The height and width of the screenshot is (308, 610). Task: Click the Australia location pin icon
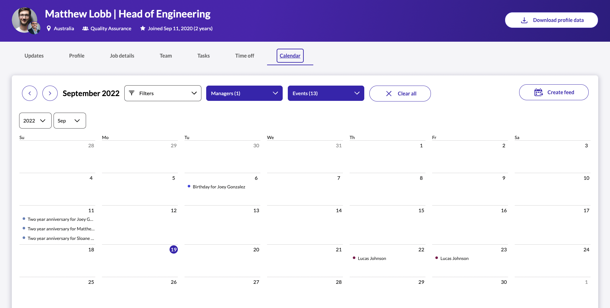point(49,28)
